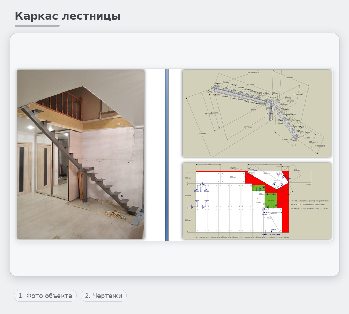Open the staircase photo on the left
349x314 pixels.
point(81,155)
